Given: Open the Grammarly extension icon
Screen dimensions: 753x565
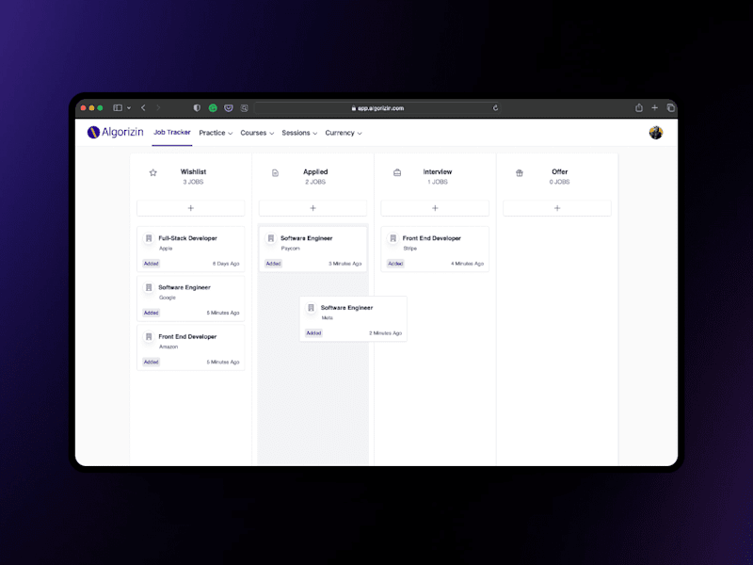Looking at the screenshot, I should tap(213, 108).
